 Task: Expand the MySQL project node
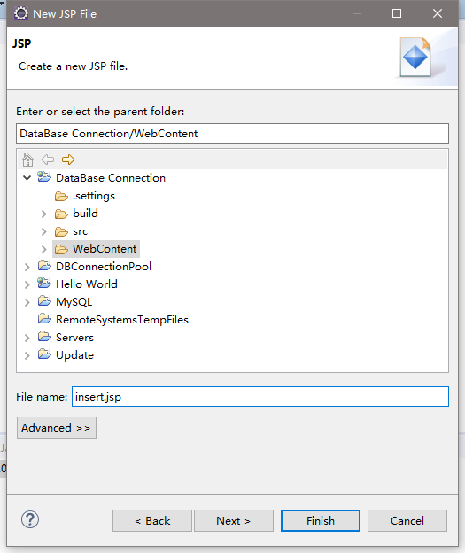[27, 302]
